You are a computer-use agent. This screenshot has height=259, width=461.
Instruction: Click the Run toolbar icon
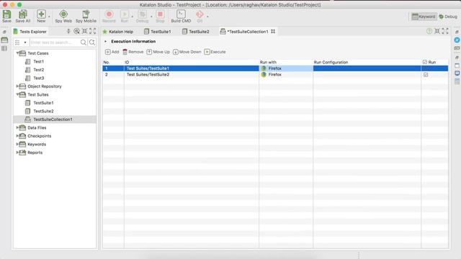[x=125, y=16]
